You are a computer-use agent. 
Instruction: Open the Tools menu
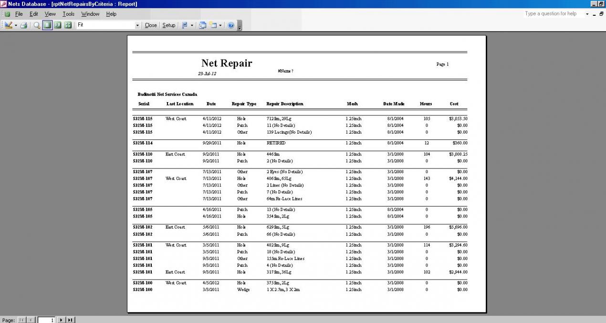tap(69, 14)
